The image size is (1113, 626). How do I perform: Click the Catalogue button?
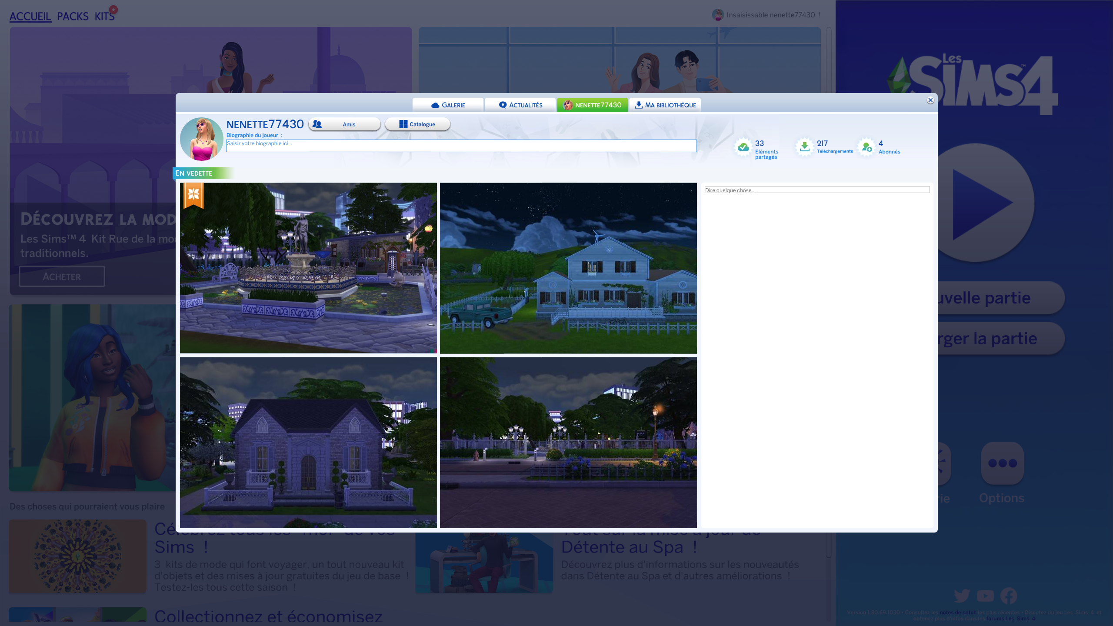pyautogui.click(x=417, y=124)
